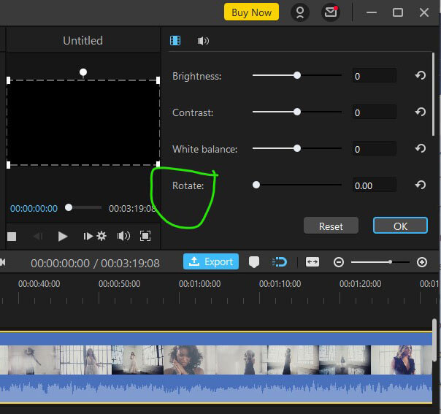
Task: Click the 00:00:50:00 ruler mark
Action: click(119, 284)
